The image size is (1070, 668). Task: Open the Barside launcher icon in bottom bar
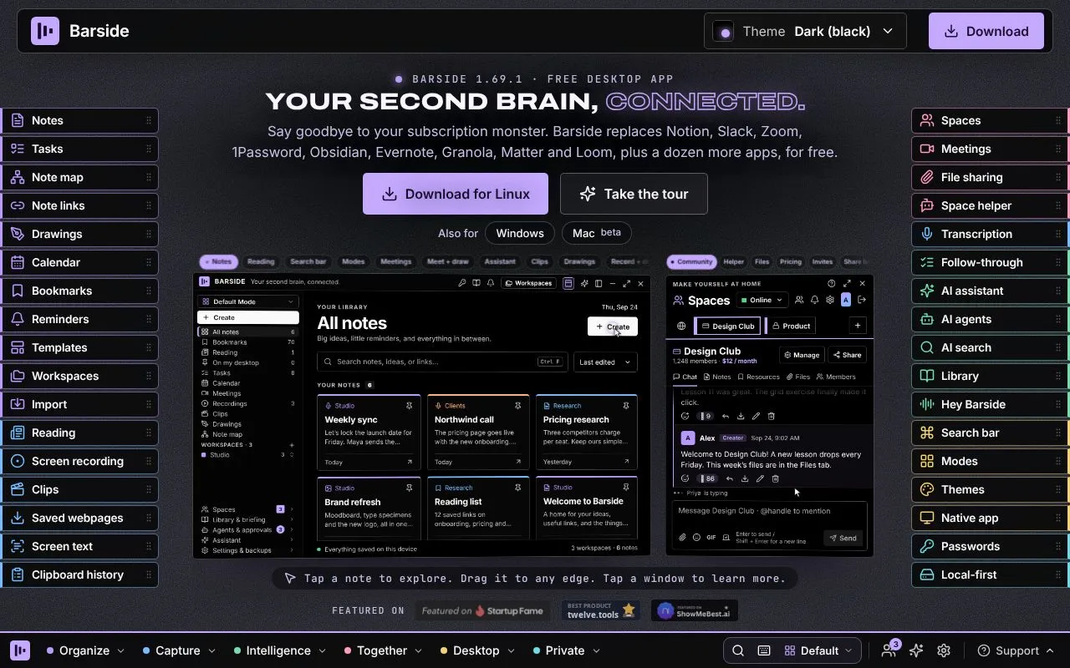pyautogui.click(x=20, y=650)
